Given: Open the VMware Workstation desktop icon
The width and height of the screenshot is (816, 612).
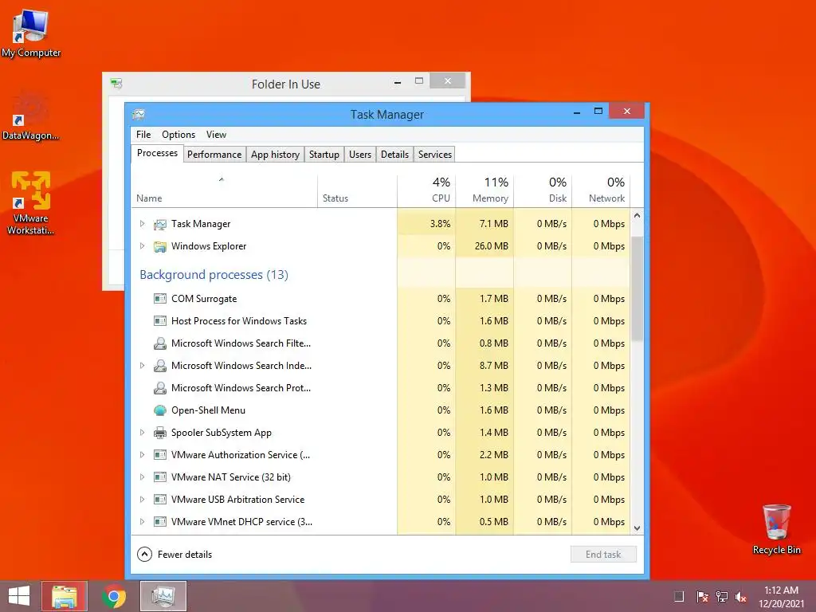Looking at the screenshot, I should [30, 203].
